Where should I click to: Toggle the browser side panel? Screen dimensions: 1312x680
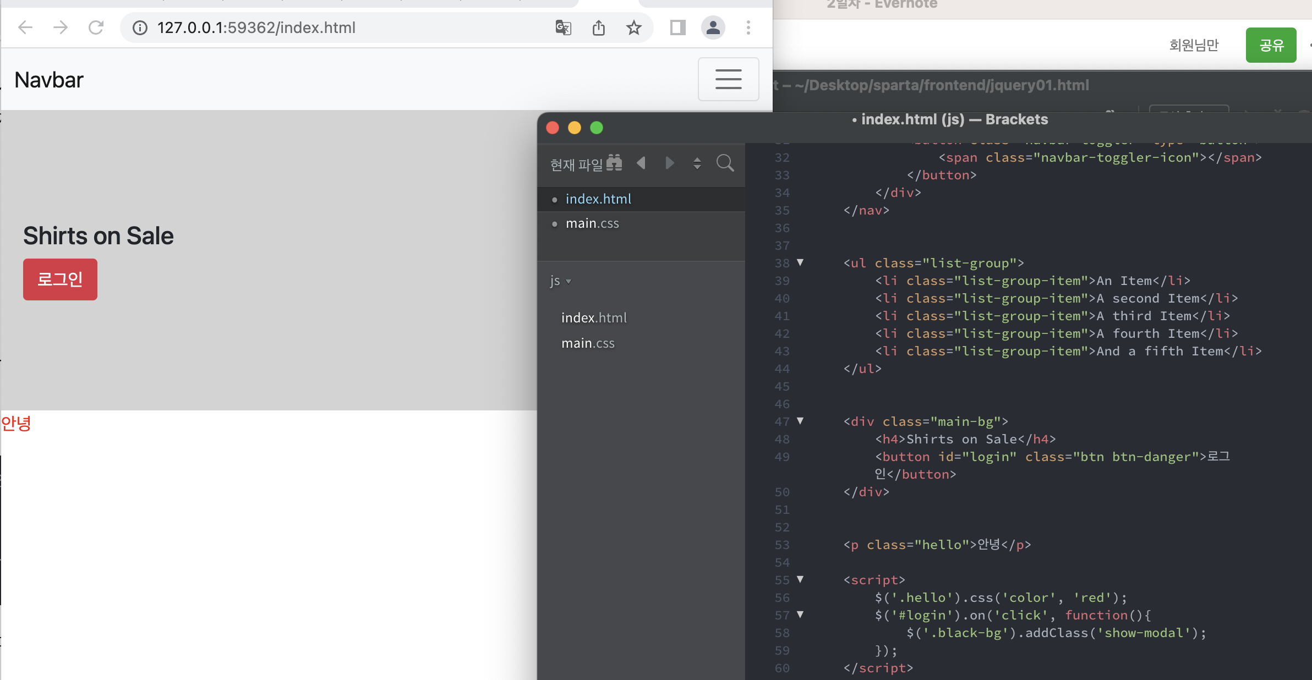pos(678,28)
